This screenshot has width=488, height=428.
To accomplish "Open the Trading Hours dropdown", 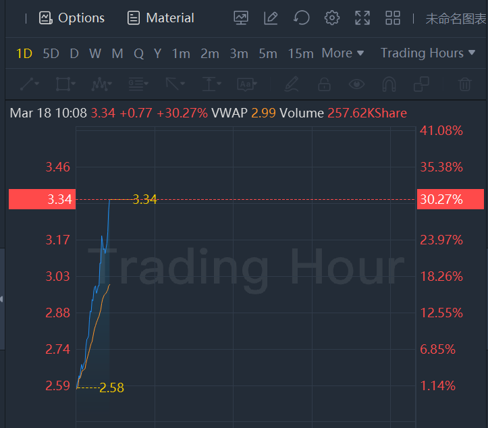I will pyautogui.click(x=427, y=53).
